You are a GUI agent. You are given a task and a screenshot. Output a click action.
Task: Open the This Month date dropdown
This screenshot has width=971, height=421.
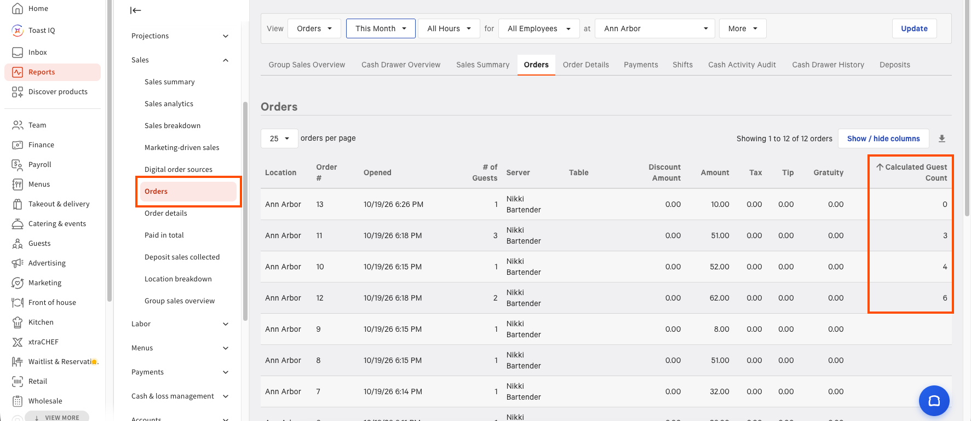381,28
